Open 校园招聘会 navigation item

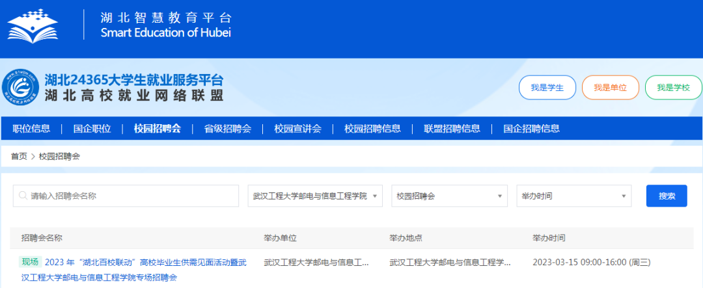click(x=158, y=129)
